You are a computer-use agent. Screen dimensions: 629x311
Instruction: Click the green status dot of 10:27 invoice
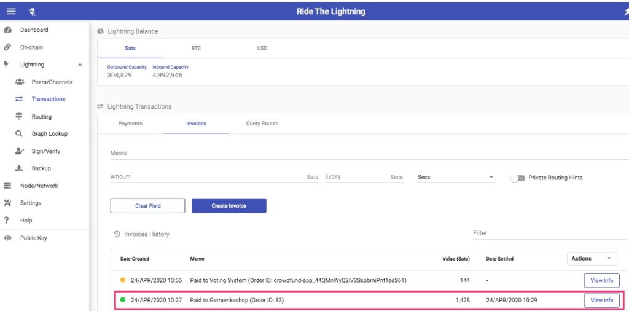coord(123,300)
